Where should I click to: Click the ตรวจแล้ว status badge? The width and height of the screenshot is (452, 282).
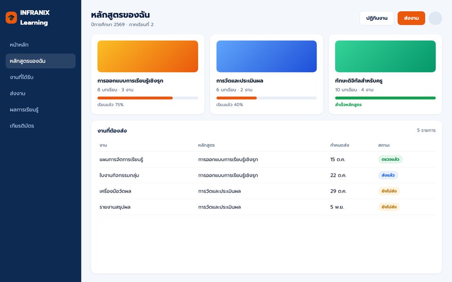[390, 159]
